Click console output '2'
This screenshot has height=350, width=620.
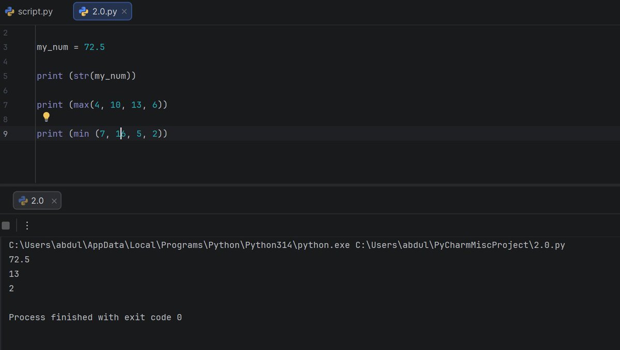(x=11, y=288)
